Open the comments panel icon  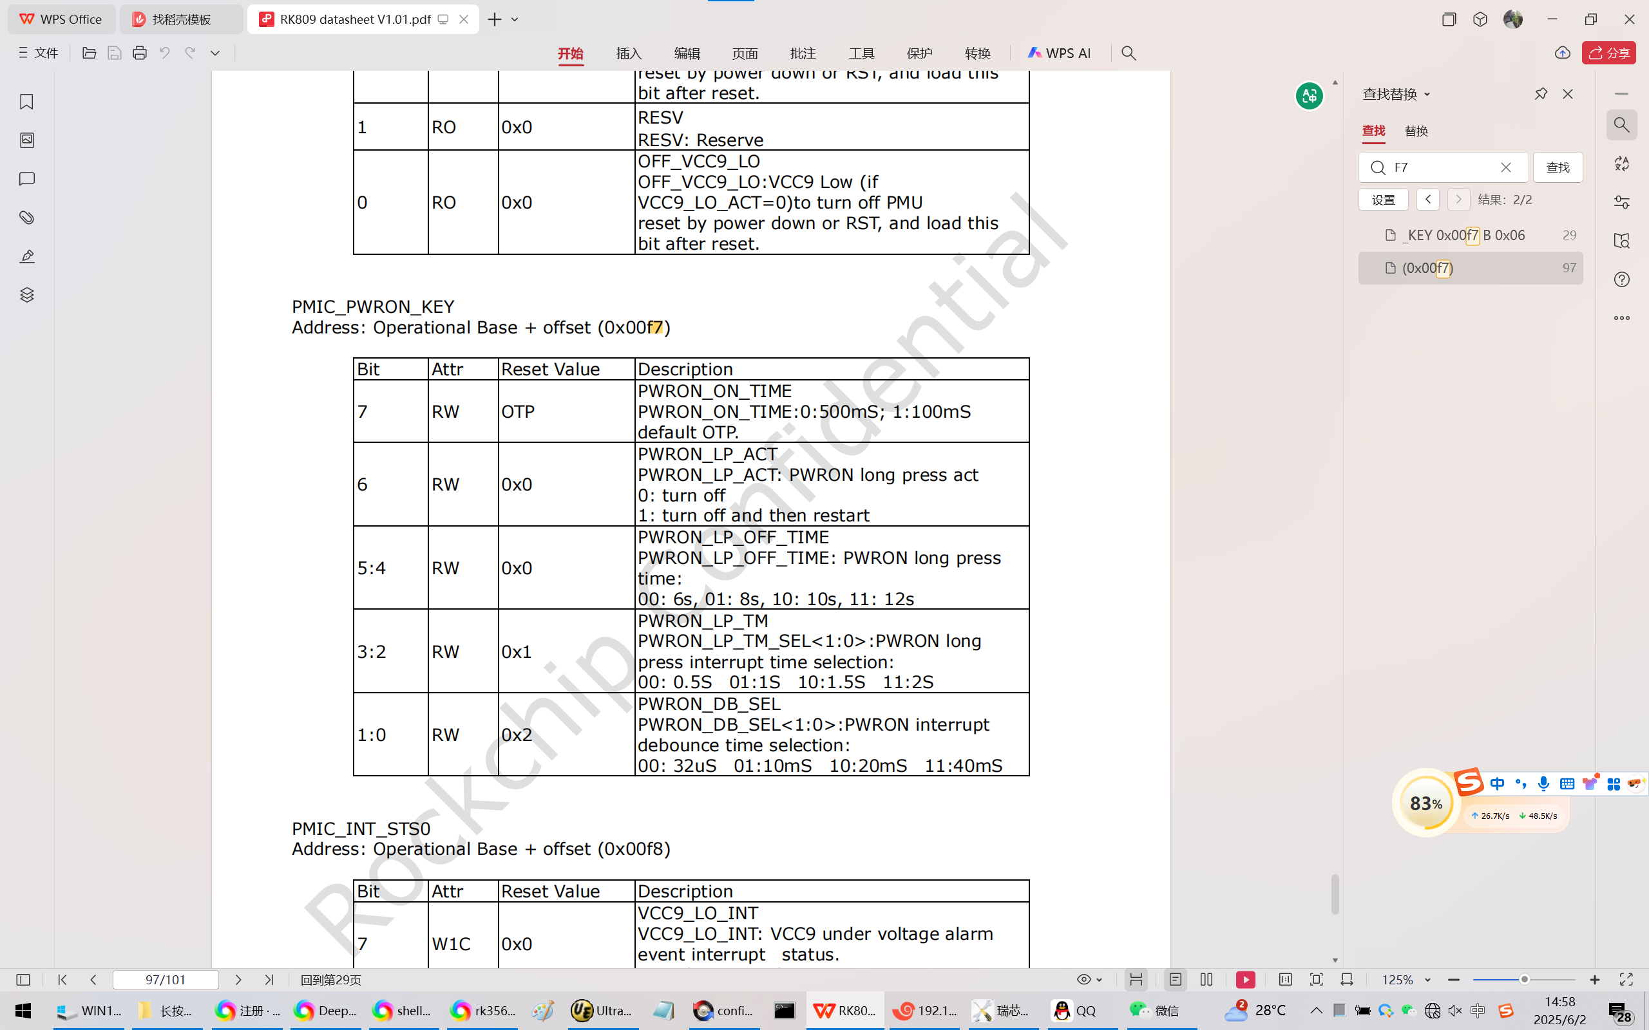(x=26, y=178)
